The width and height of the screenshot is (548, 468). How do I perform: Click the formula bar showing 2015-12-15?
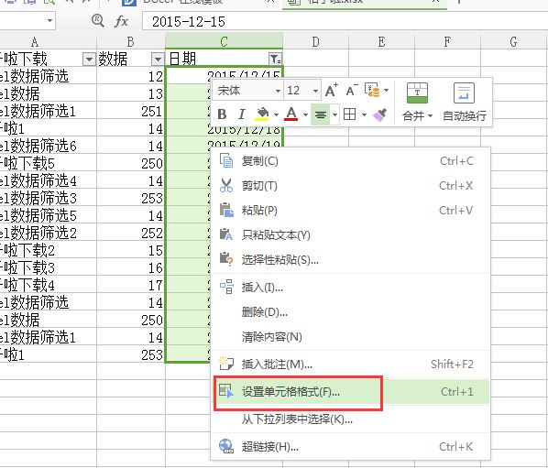point(345,21)
